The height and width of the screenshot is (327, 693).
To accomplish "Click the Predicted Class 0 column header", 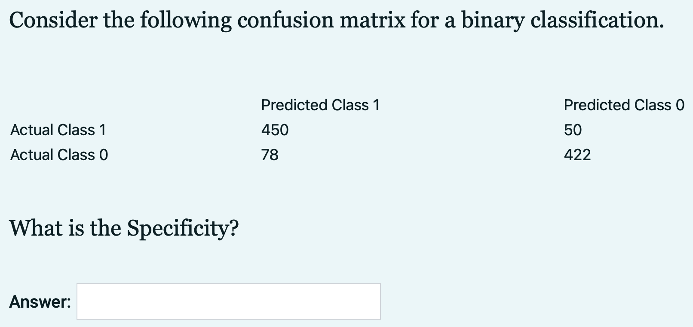I will point(623,104).
